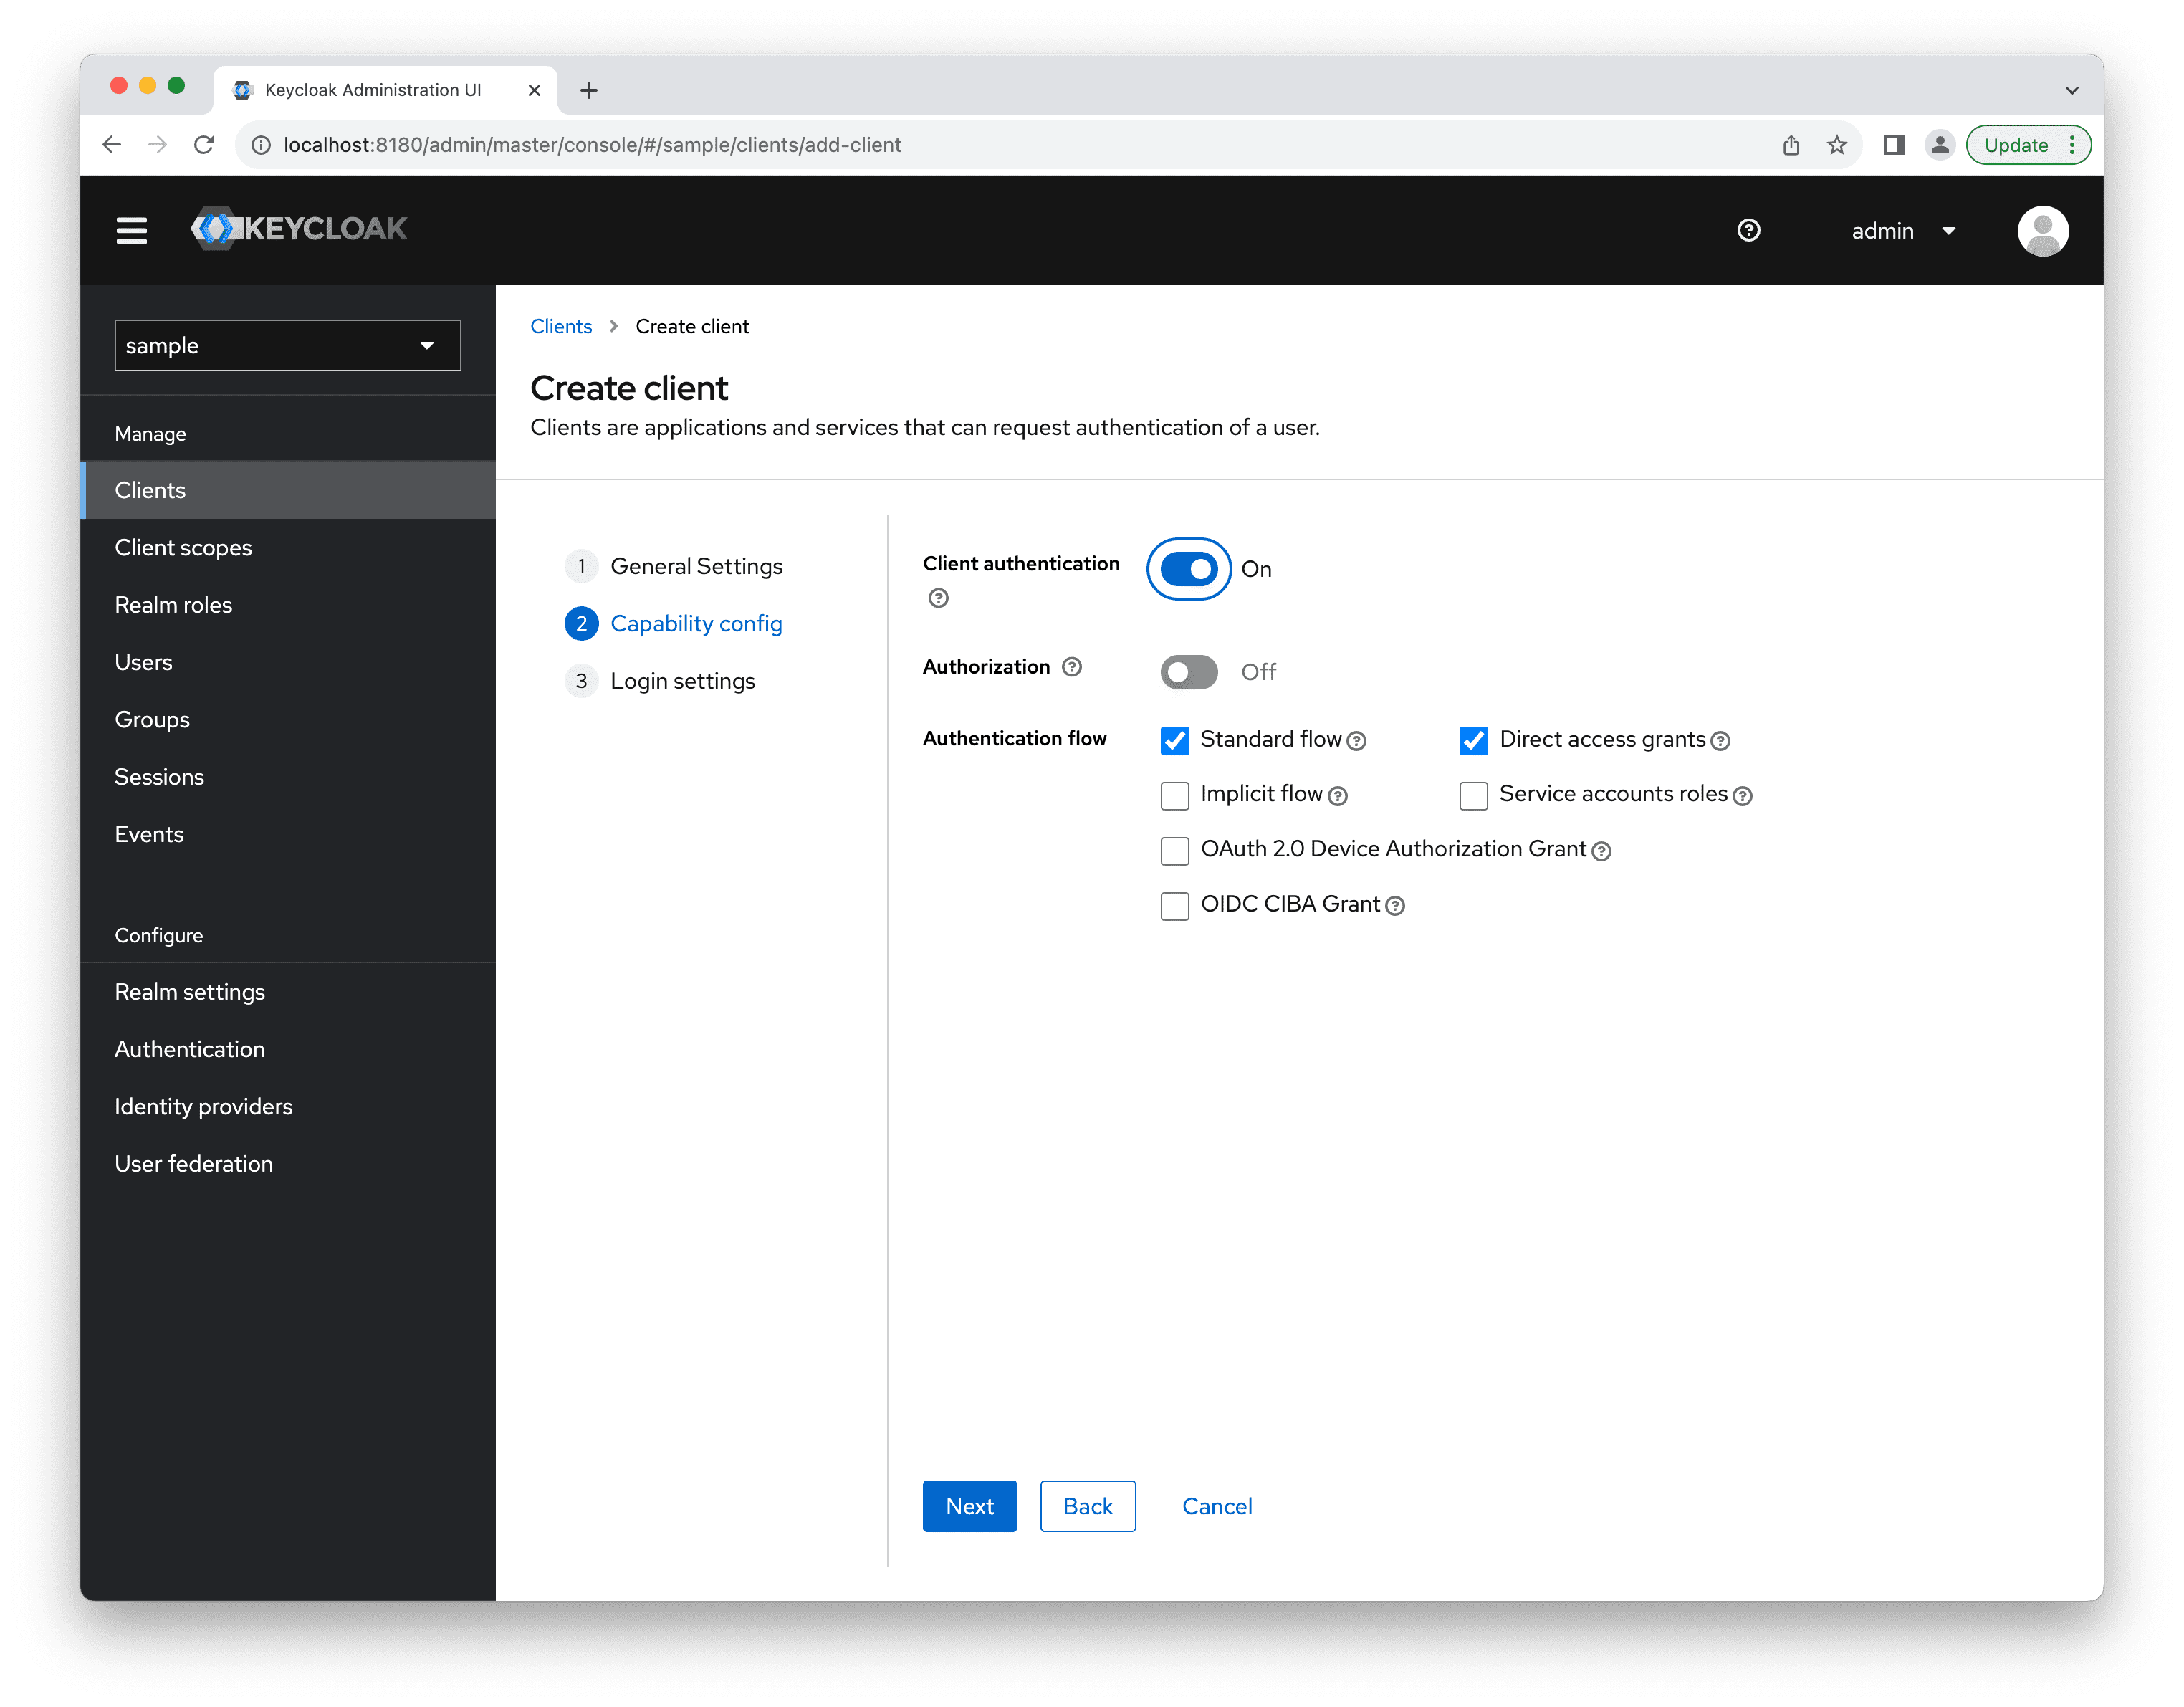This screenshot has width=2184, height=1707.
Task: Click the General Settings step label
Action: point(695,565)
